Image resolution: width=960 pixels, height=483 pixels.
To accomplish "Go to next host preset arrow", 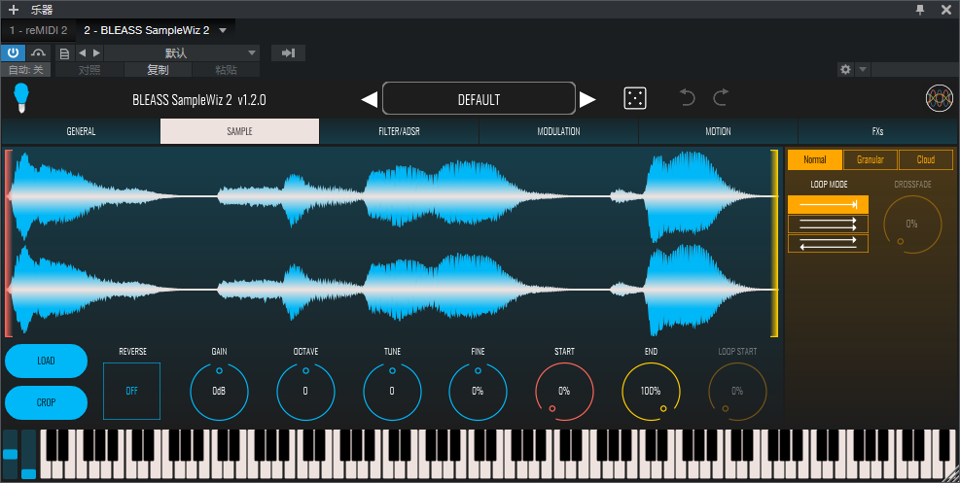I will [x=96, y=53].
